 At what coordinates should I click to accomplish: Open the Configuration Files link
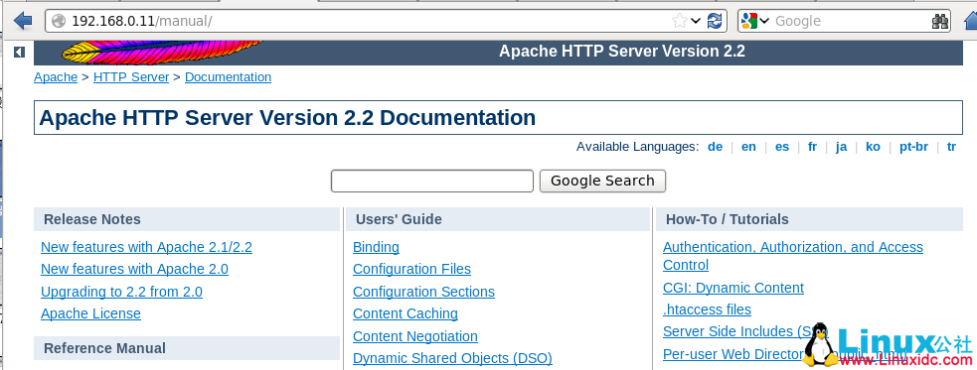(411, 269)
